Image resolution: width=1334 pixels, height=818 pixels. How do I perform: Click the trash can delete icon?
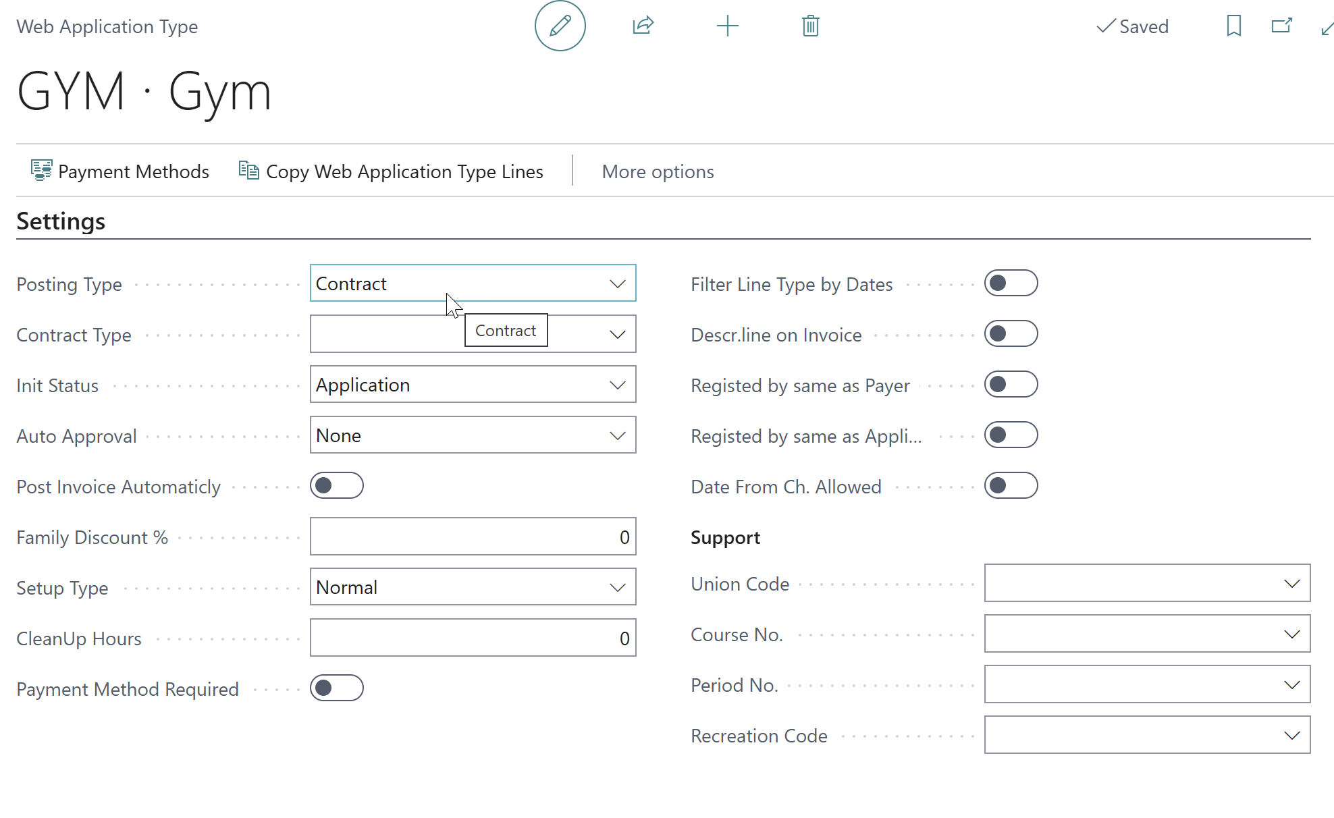tap(810, 26)
